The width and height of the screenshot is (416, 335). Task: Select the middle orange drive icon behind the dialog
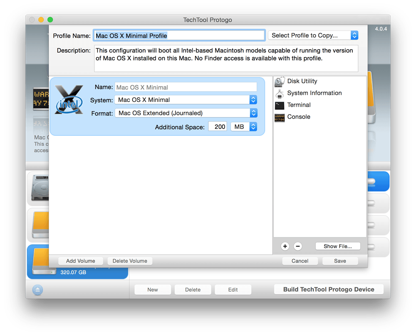[x=40, y=225]
